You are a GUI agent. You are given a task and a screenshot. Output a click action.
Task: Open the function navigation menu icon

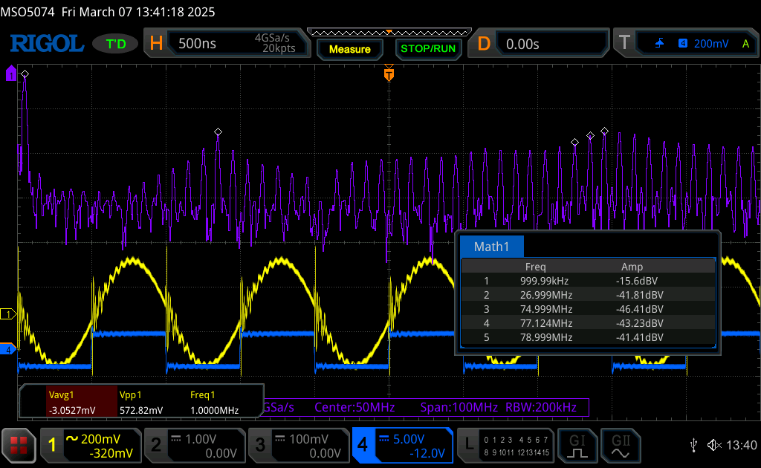pos(19,445)
